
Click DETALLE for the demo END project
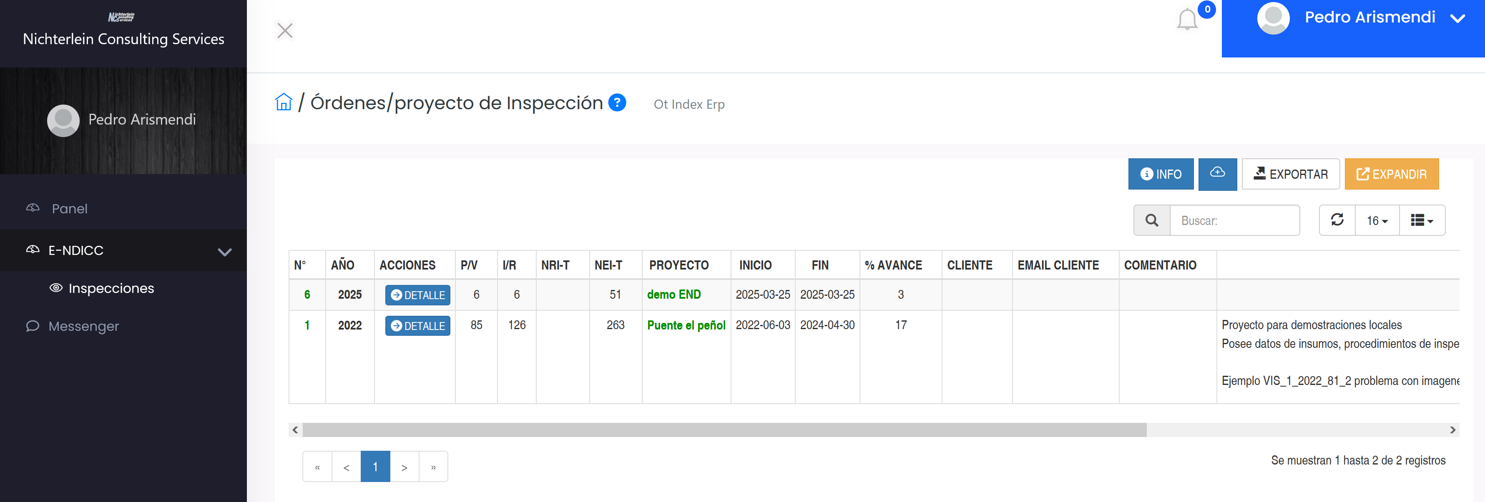417,295
